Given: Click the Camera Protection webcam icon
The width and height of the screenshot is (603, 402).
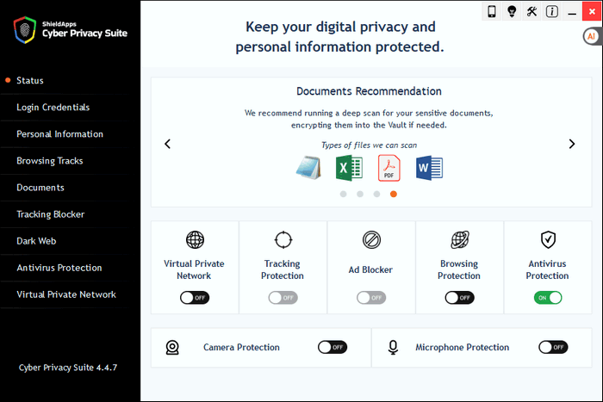Looking at the screenshot, I should (x=172, y=348).
